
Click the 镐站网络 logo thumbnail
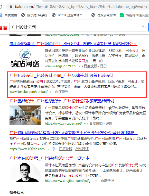25,58
